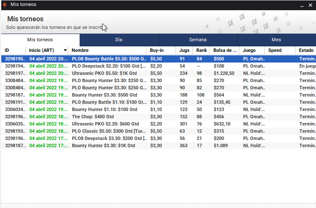The width and height of the screenshot is (316, 208).
Task: Minimize the Mis torneos window
Action: [x=302, y=5]
